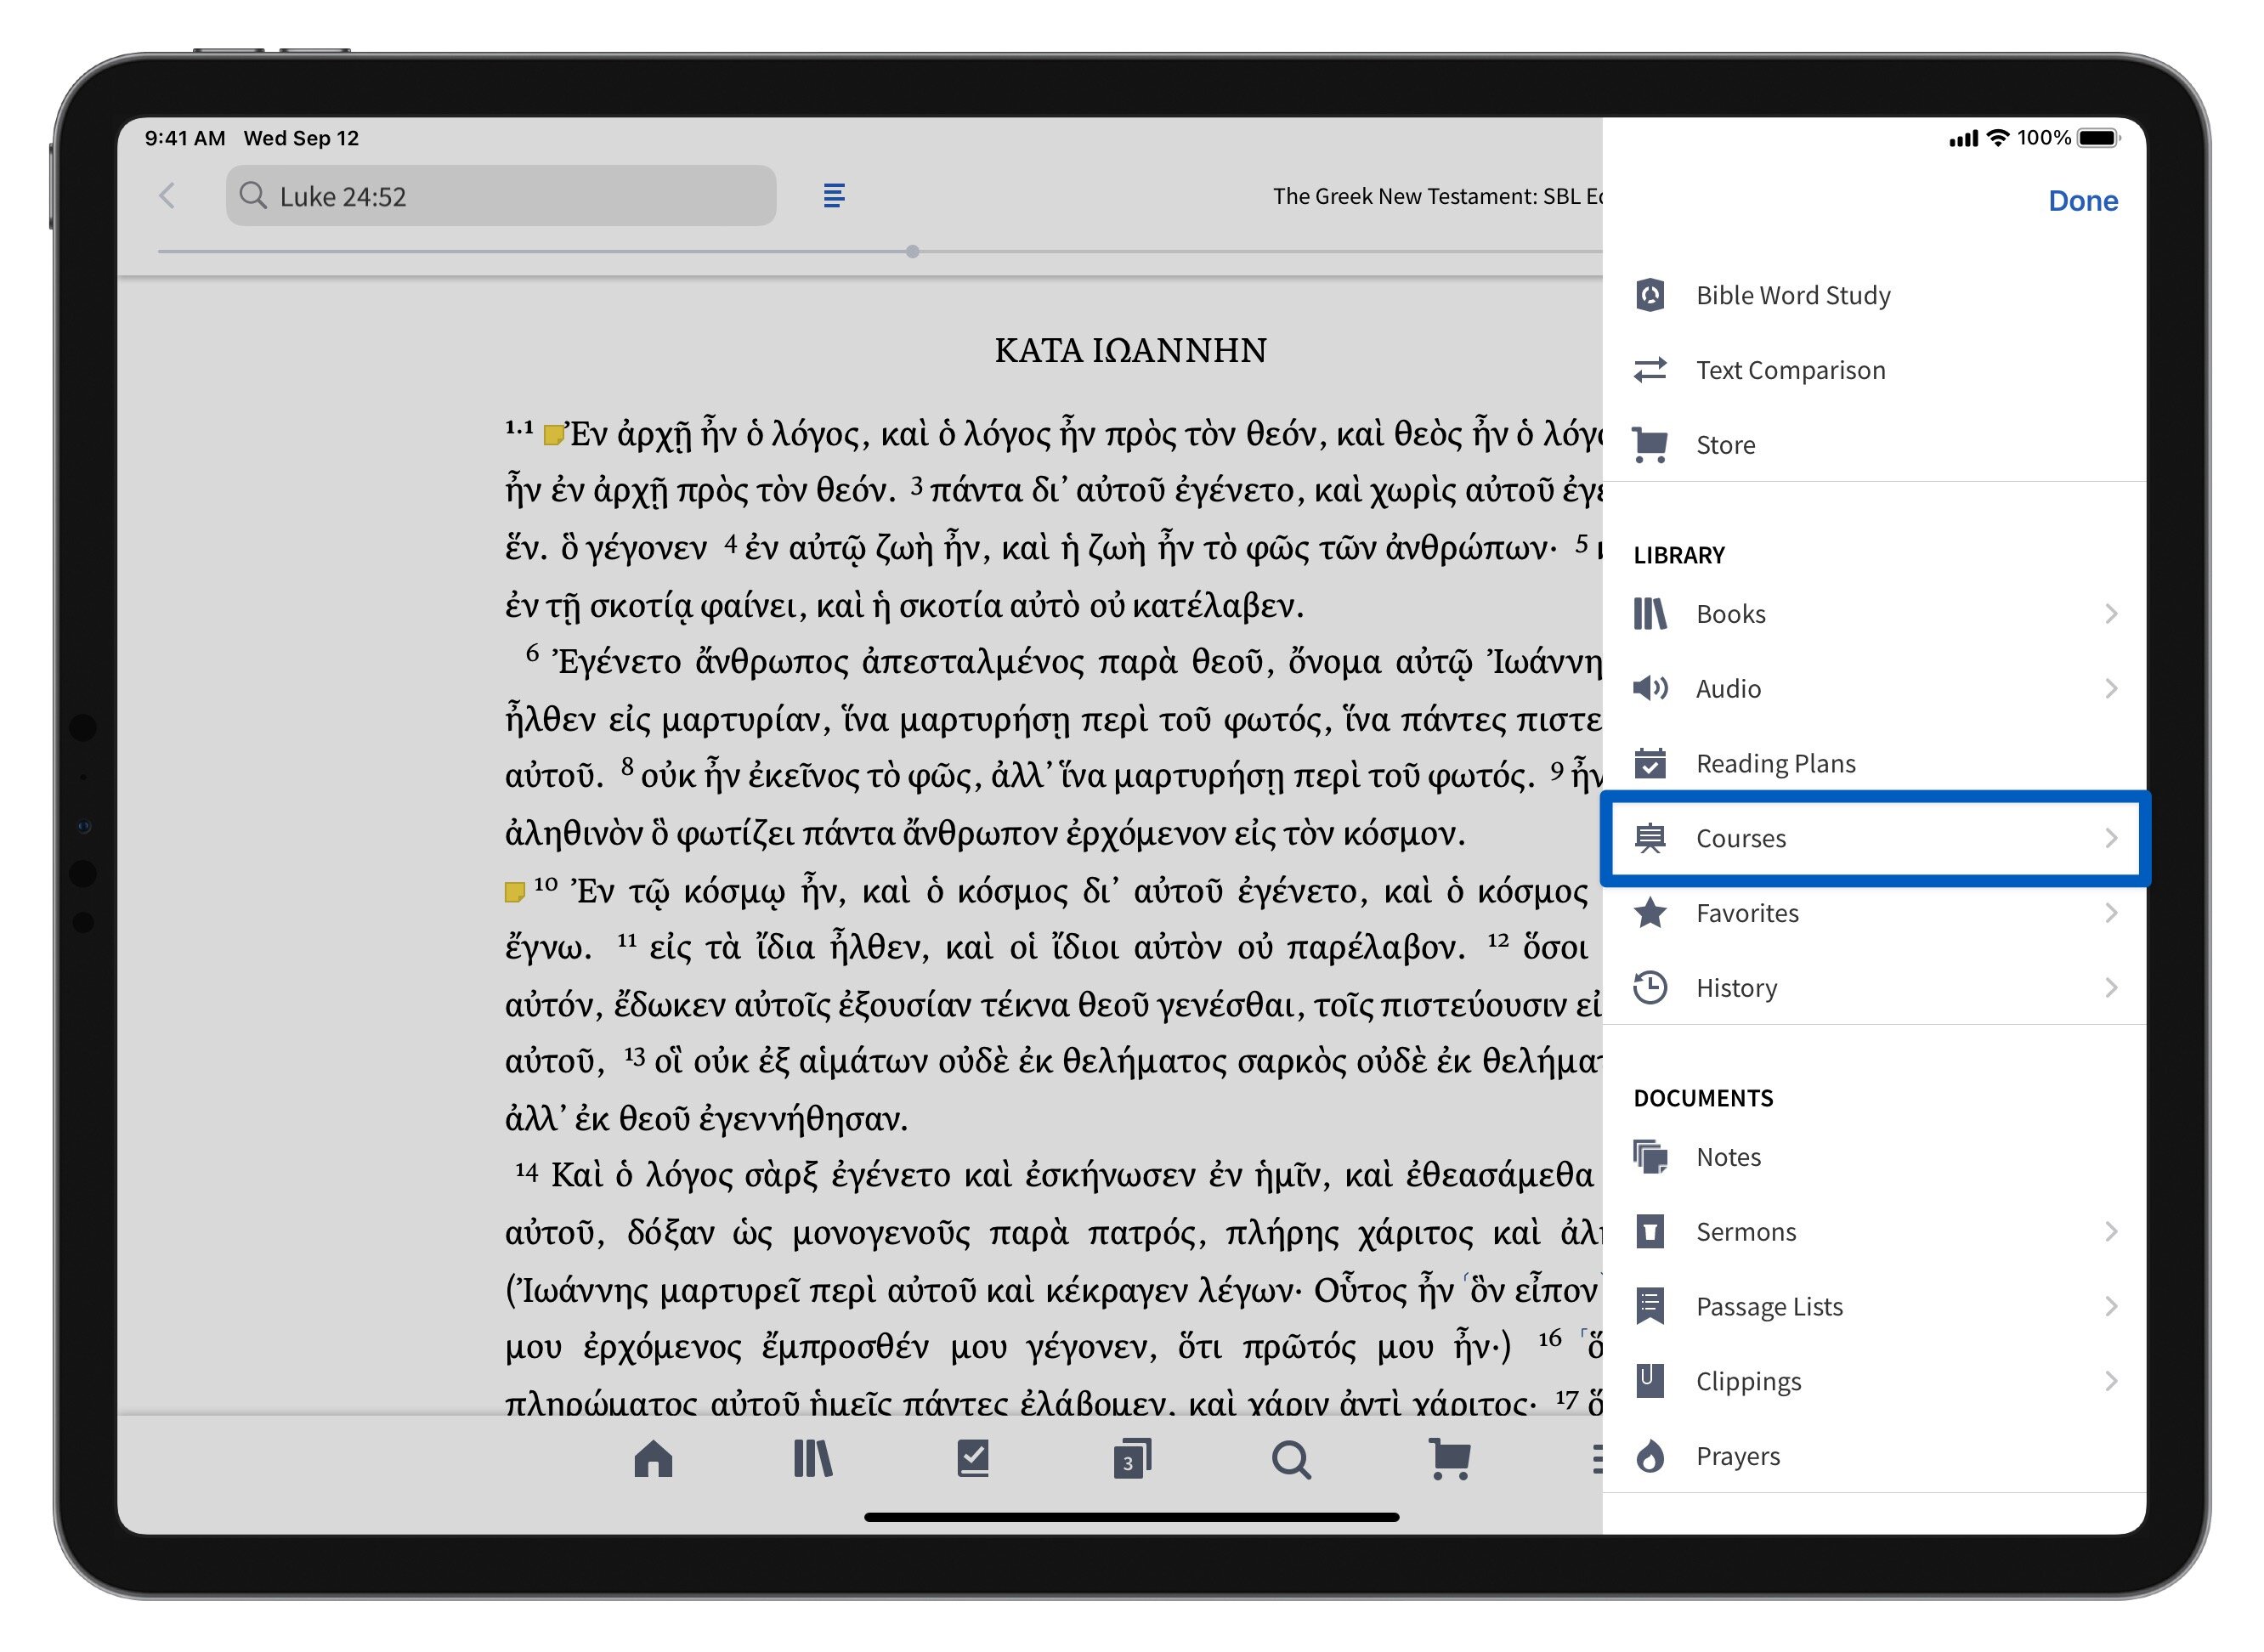
Task: Tap the Clippings icon
Action: coord(1649,1381)
